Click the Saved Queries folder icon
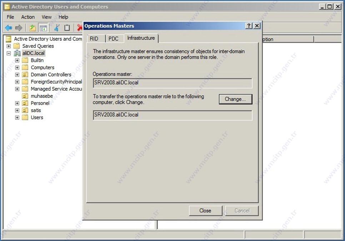Viewport: 345px width, 241px height. click(16, 46)
